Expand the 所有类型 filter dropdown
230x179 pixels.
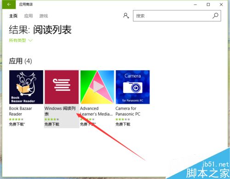21,40
